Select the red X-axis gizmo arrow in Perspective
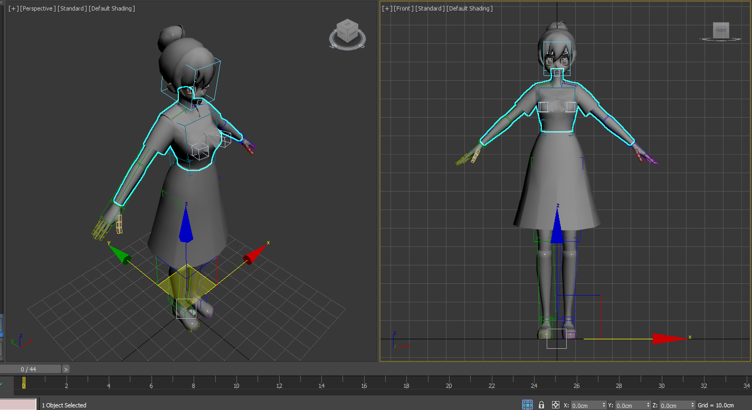Viewport: 752px width, 410px height. 256,254
